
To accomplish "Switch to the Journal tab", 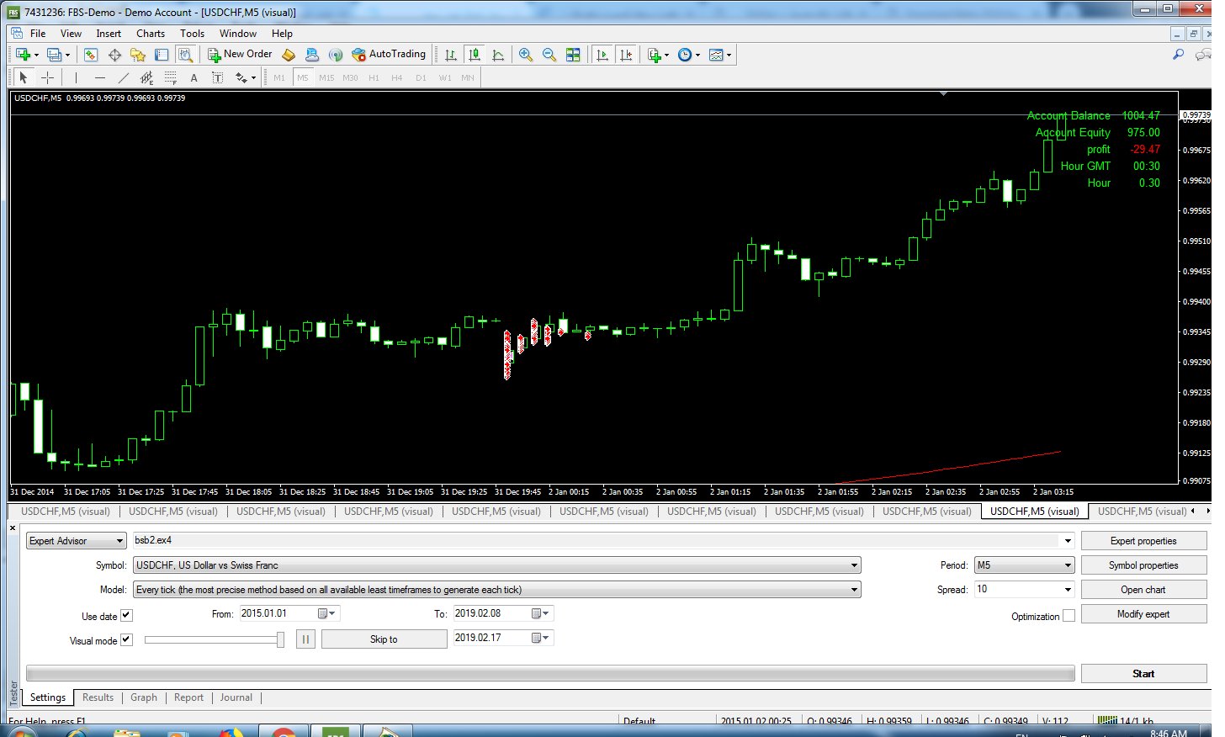I will [236, 697].
